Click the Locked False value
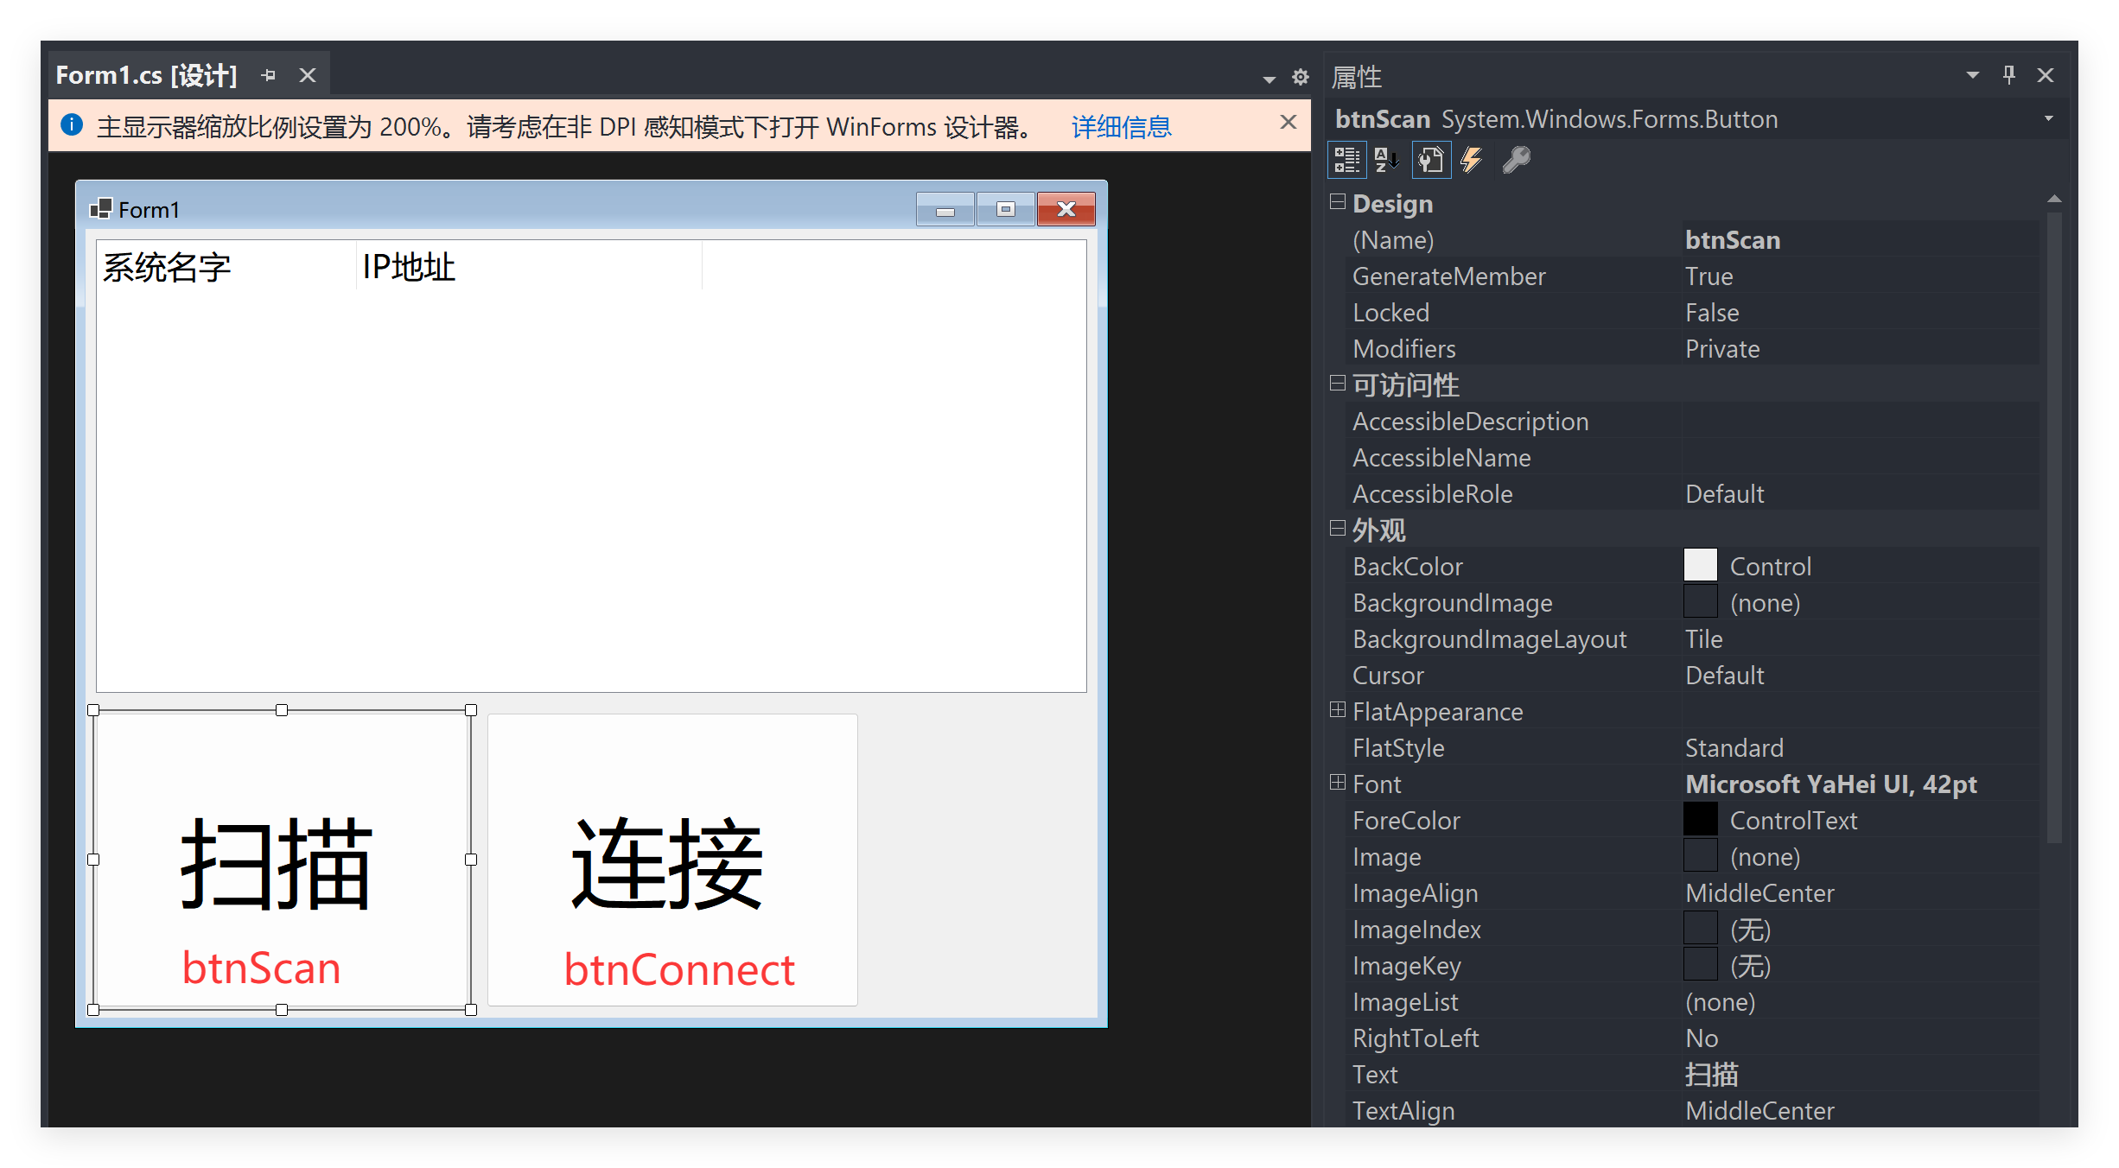The width and height of the screenshot is (2119, 1168). (1860, 312)
